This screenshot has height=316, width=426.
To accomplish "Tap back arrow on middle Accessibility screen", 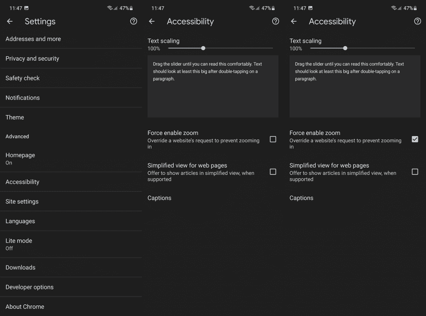I will pyautogui.click(x=152, y=22).
